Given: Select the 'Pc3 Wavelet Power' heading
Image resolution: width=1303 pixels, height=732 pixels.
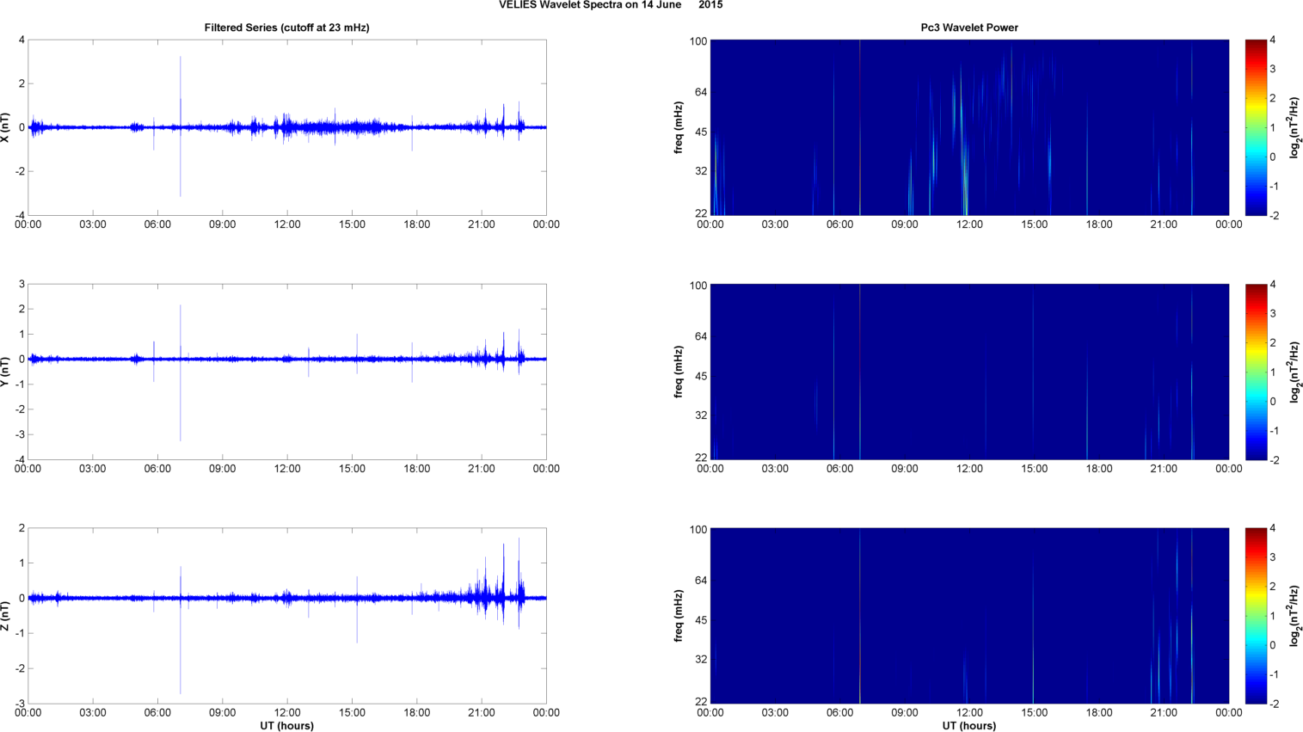Looking at the screenshot, I should pyautogui.click(x=969, y=28).
